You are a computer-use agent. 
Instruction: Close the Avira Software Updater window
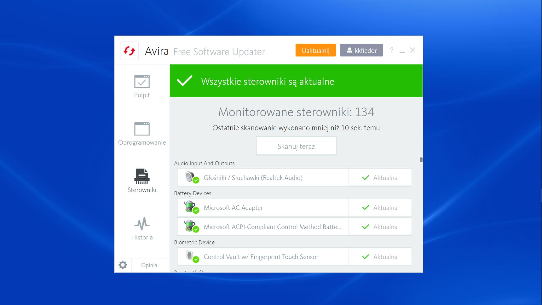coord(412,50)
